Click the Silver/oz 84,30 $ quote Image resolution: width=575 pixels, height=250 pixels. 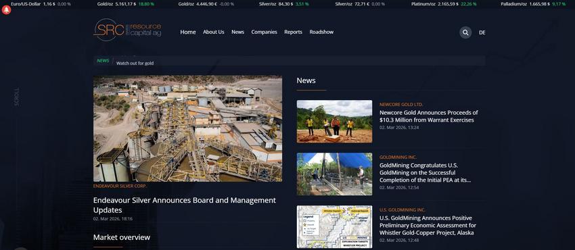pyautogui.click(x=284, y=4)
